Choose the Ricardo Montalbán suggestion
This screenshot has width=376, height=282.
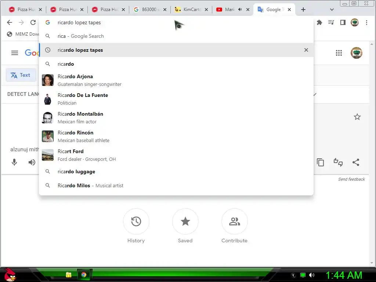(176, 117)
